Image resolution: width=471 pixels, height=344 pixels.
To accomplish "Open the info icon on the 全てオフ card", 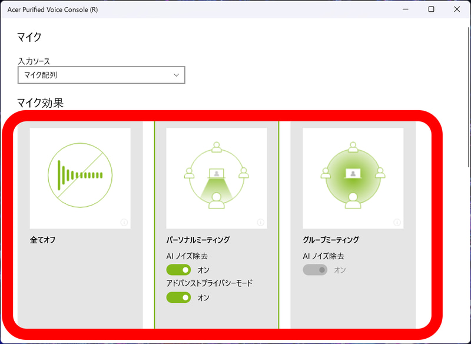I will [123, 222].
